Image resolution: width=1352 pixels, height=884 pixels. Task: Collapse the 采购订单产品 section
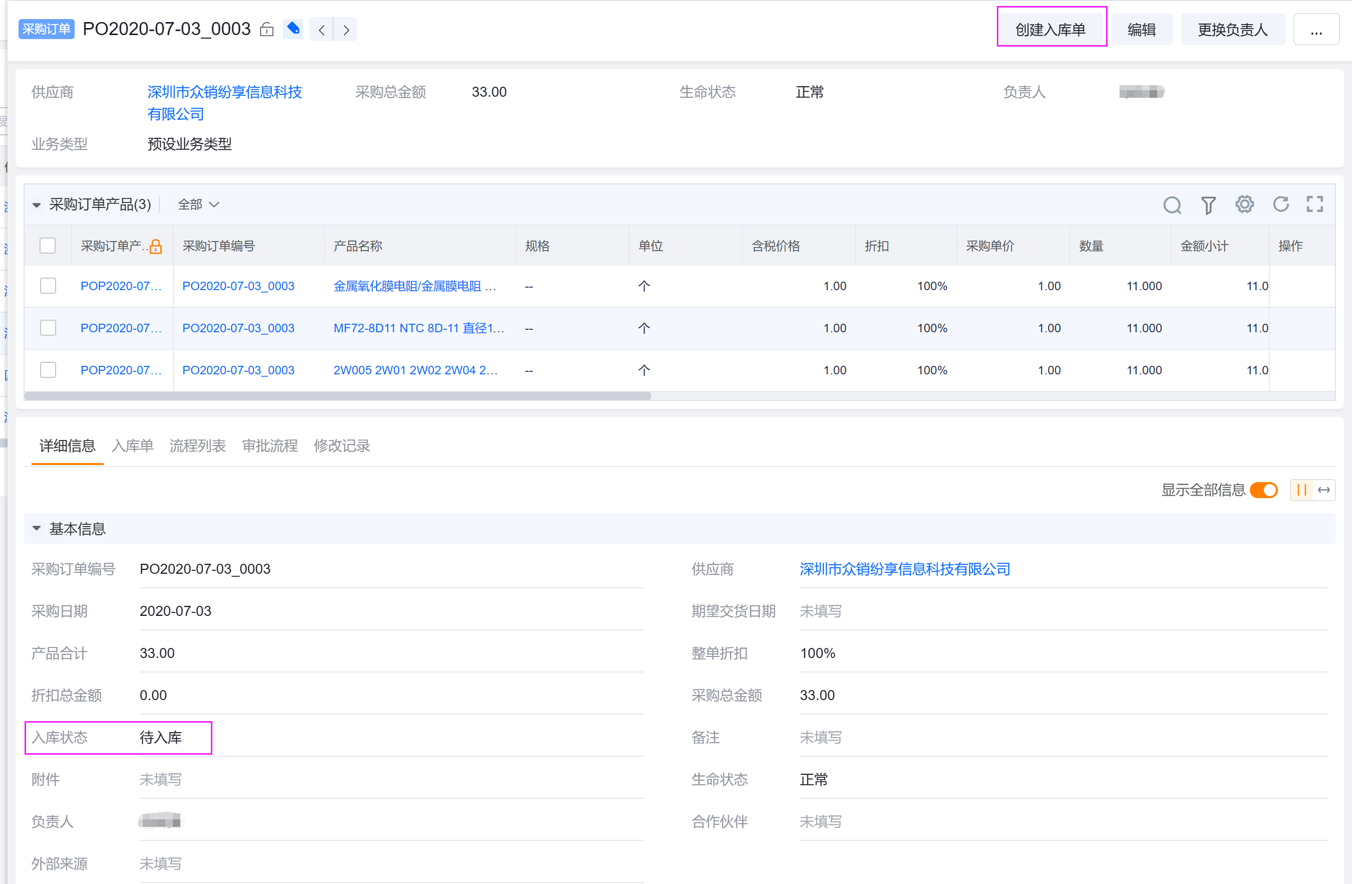click(x=37, y=204)
